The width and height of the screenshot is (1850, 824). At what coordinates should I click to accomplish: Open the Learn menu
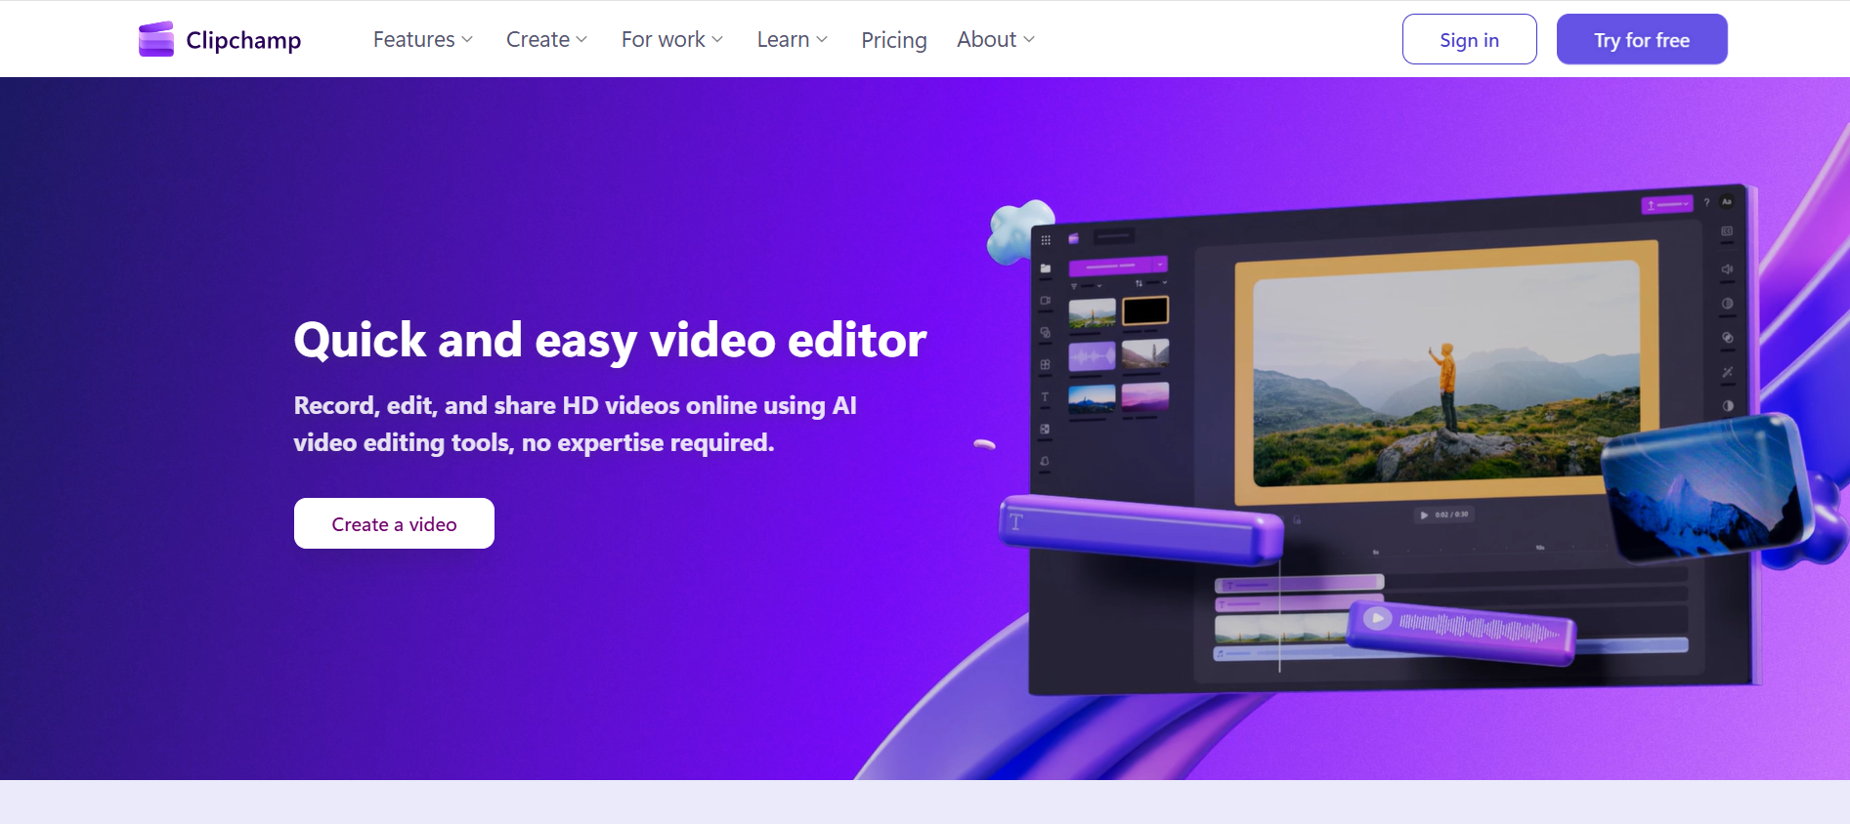point(792,40)
